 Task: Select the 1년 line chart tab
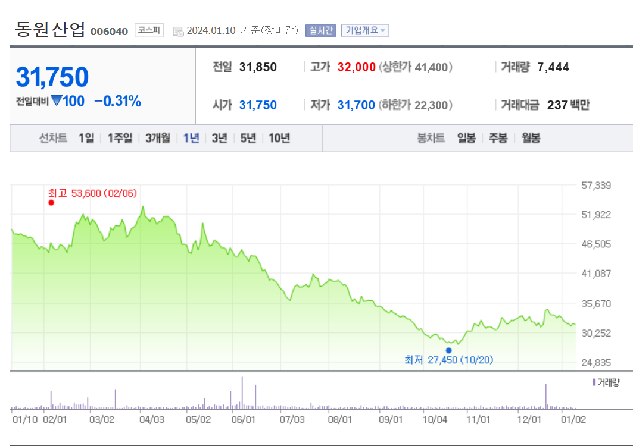pos(191,139)
